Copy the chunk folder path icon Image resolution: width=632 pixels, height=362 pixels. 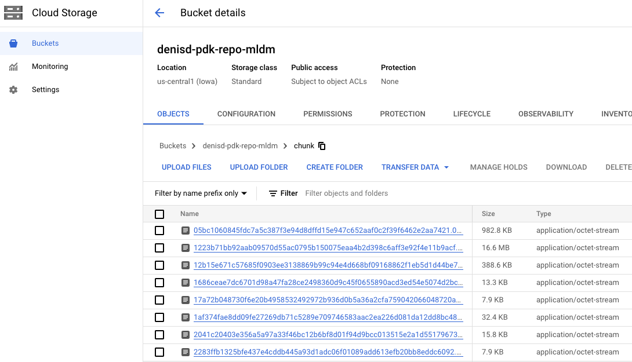pyautogui.click(x=322, y=146)
